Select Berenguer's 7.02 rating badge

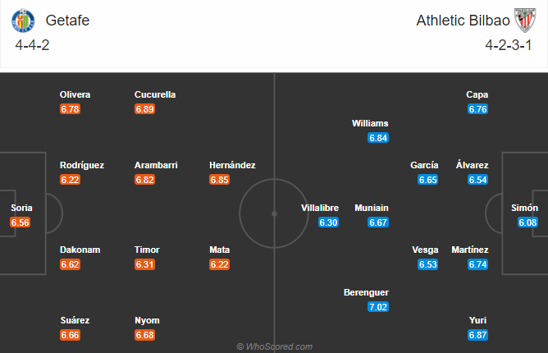pos(378,307)
